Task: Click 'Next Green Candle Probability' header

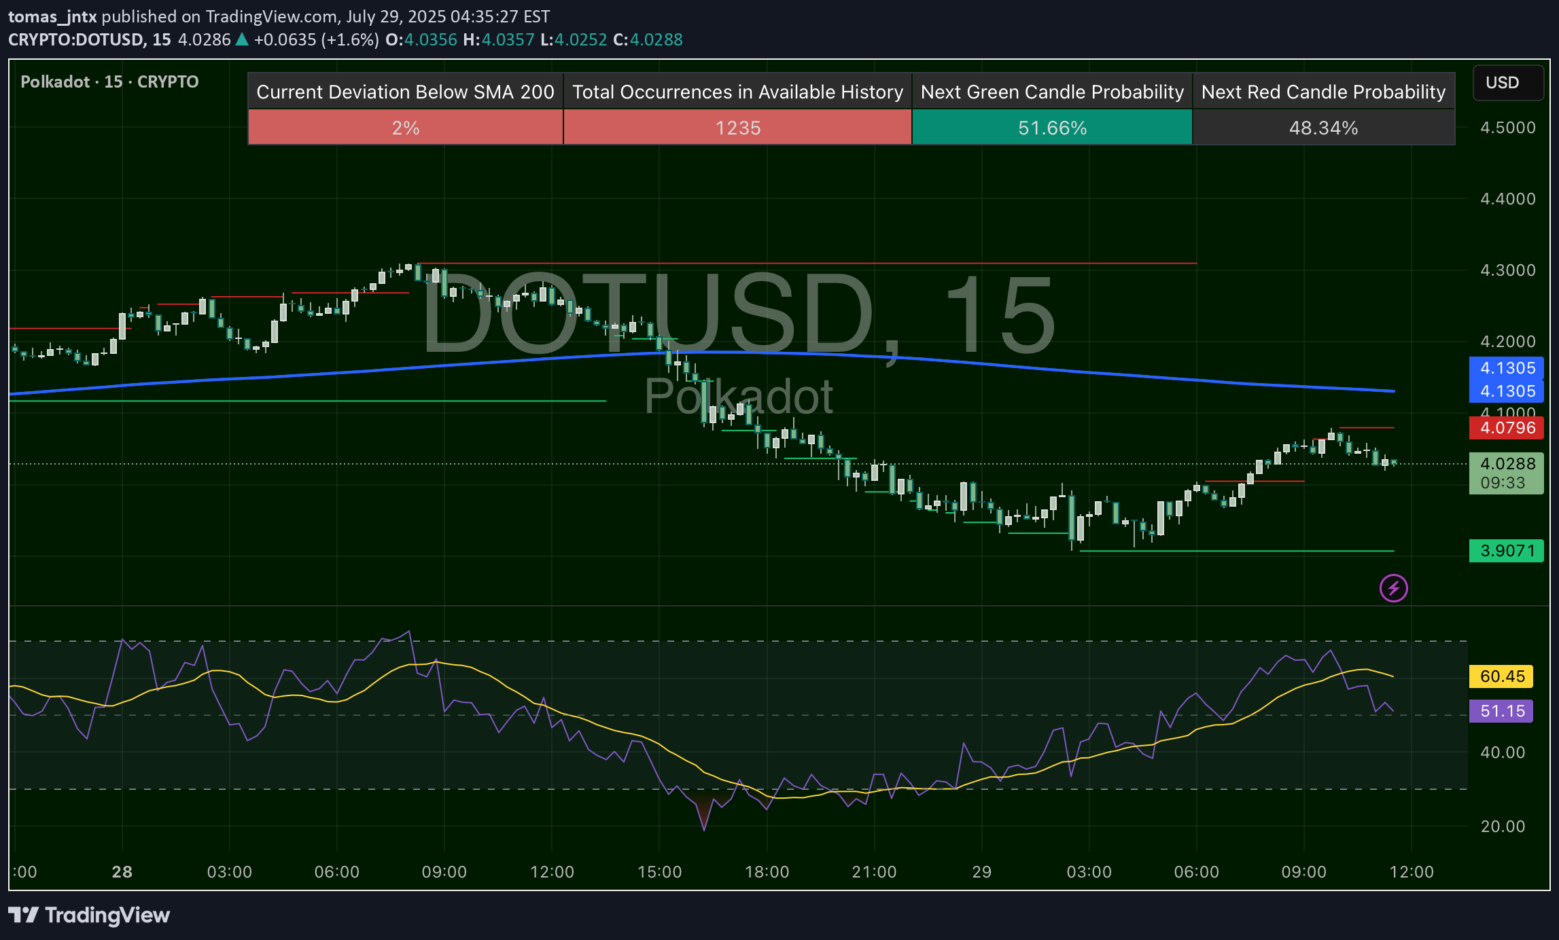Action: [x=1052, y=92]
